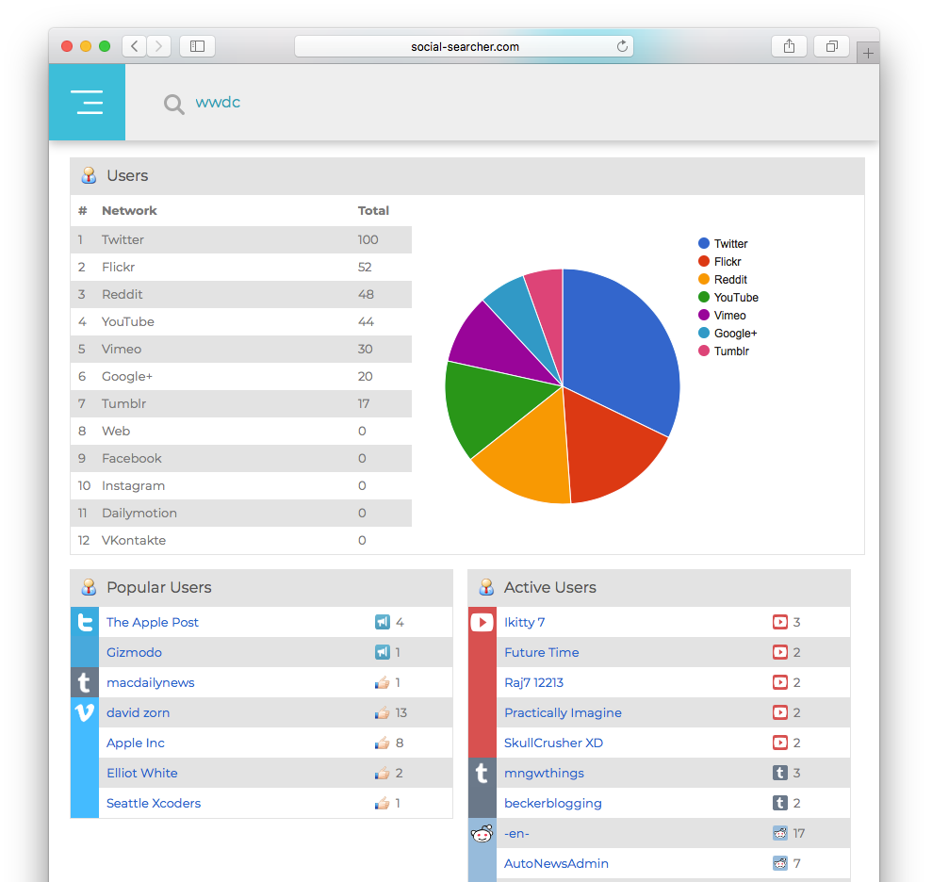Viewport: 932px width, 882px height.
Task: Select the Dailymotion row in the table
Action: [240, 513]
